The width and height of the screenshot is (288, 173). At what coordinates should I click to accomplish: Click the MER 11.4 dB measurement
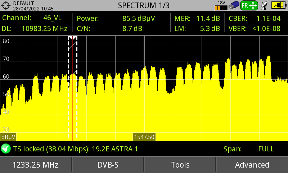click(x=197, y=18)
